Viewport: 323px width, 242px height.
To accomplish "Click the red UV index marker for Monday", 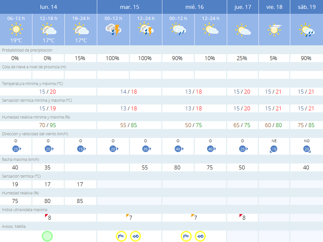I will pos(46,215).
